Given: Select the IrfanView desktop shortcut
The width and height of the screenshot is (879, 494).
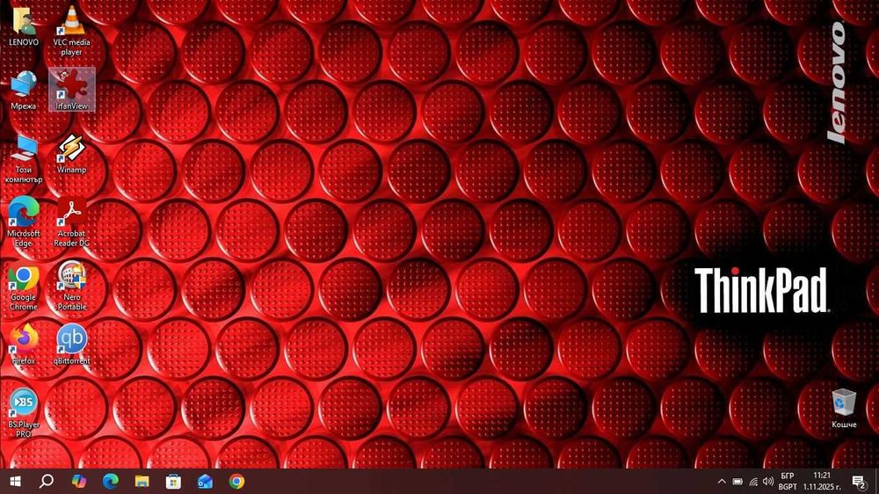Looking at the screenshot, I should [x=72, y=90].
